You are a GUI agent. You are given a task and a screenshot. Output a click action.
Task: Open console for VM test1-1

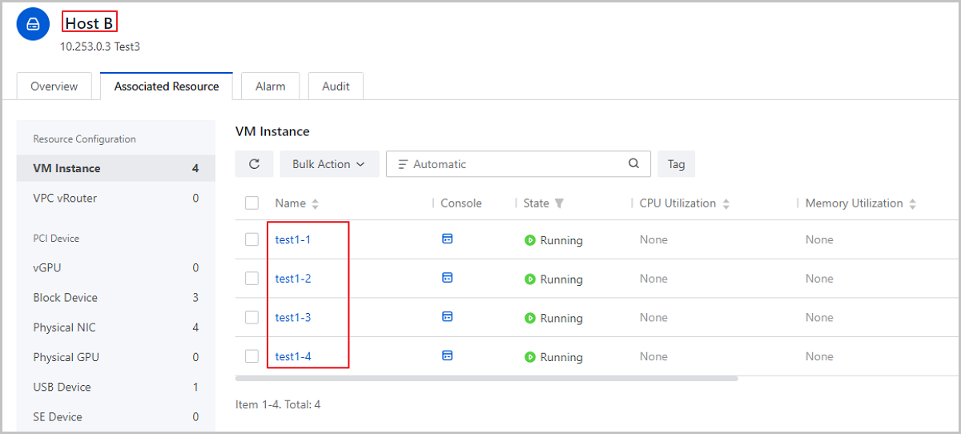[x=448, y=239]
